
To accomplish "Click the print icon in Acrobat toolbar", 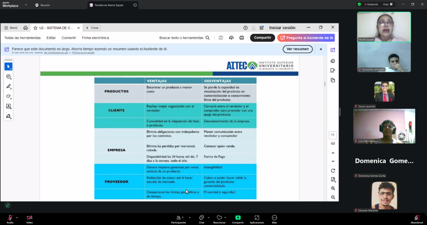I will pos(241,38).
